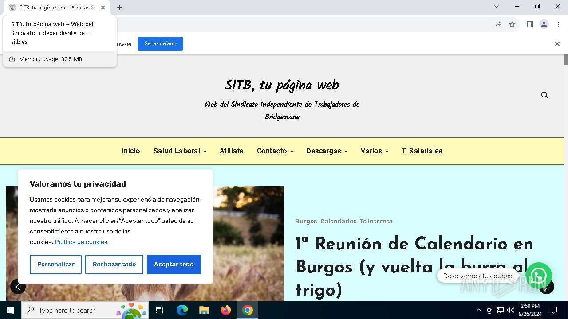568x319 pixels.
Task: Toggle the Chrome side panel icon
Action: click(529, 25)
